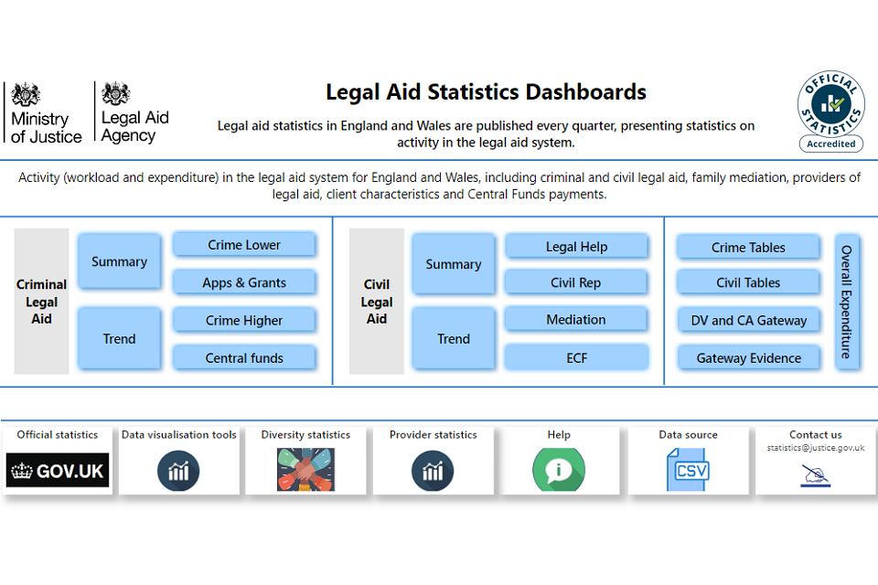This screenshot has width=878, height=585.
Task: Select the ECF button
Action: pyautogui.click(x=576, y=358)
